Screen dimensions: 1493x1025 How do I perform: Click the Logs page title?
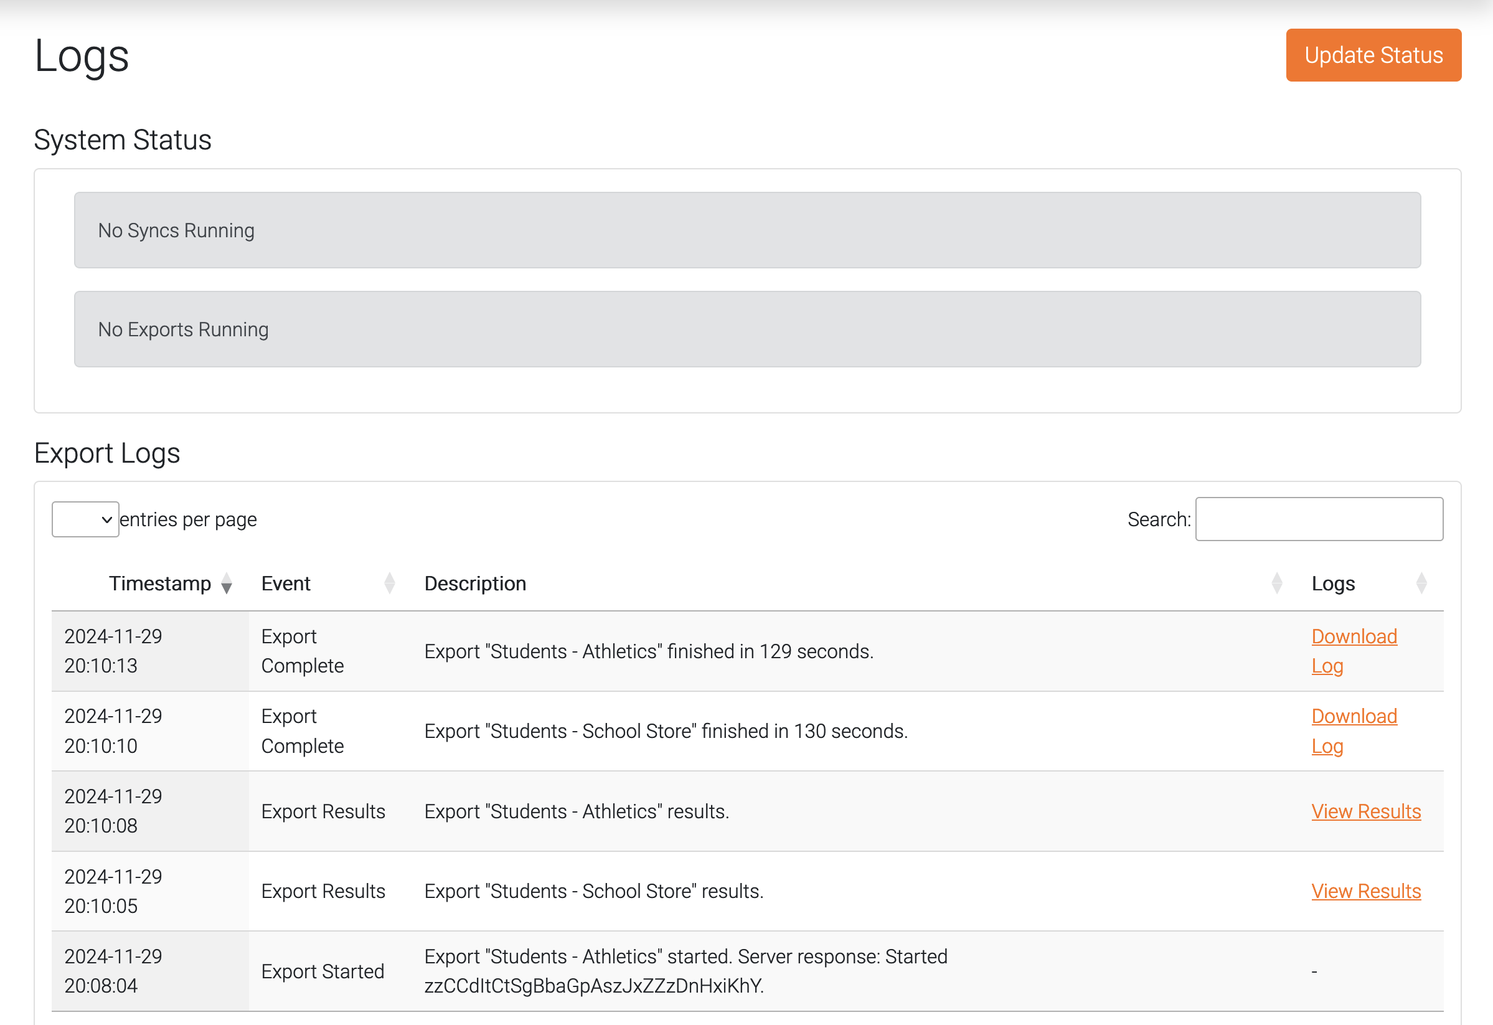click(x=82, y=57)
